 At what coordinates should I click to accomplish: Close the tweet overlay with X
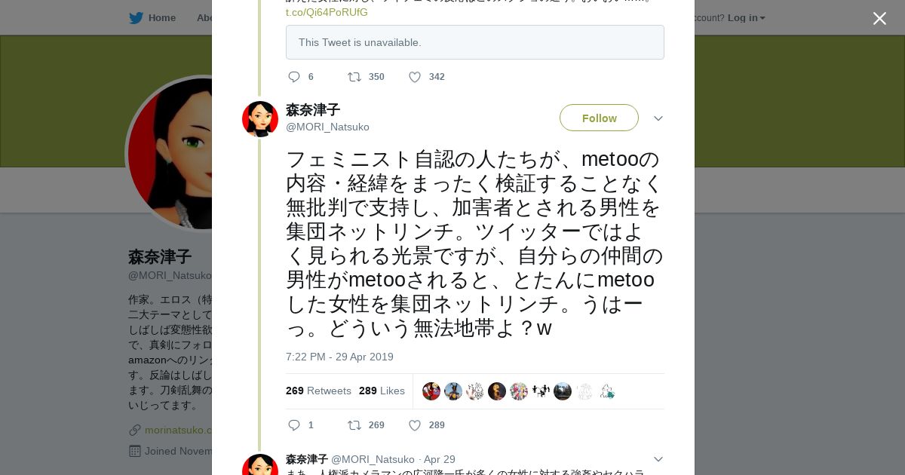click(x=879, y=18)
